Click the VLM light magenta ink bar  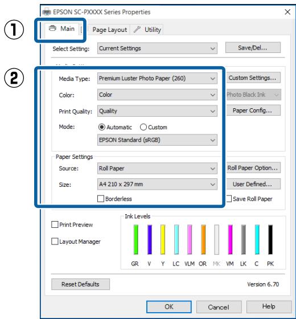pyautogui.click(x=190, y=239)
